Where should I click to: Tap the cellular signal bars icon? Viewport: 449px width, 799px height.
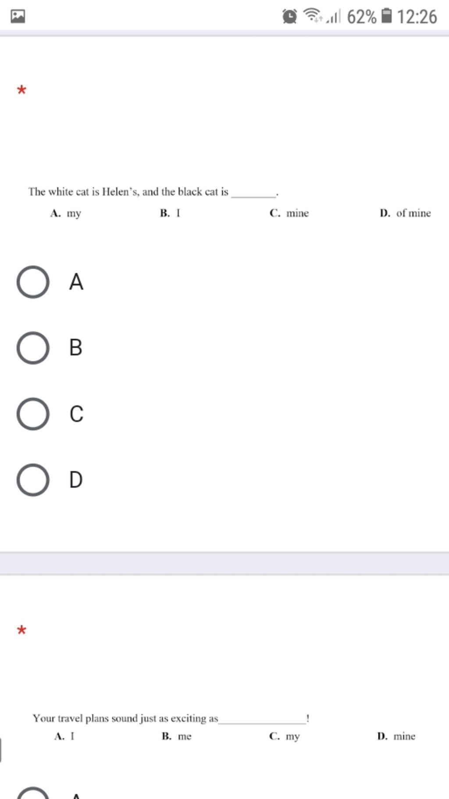pyautogui.click(x=333, y=17)
